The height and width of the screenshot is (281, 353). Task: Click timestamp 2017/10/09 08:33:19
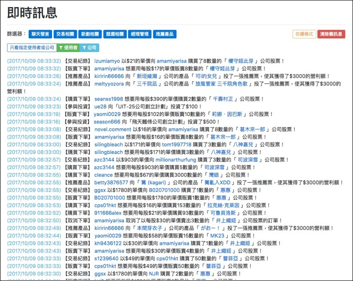pyautogui.click(x=34, y=114)
